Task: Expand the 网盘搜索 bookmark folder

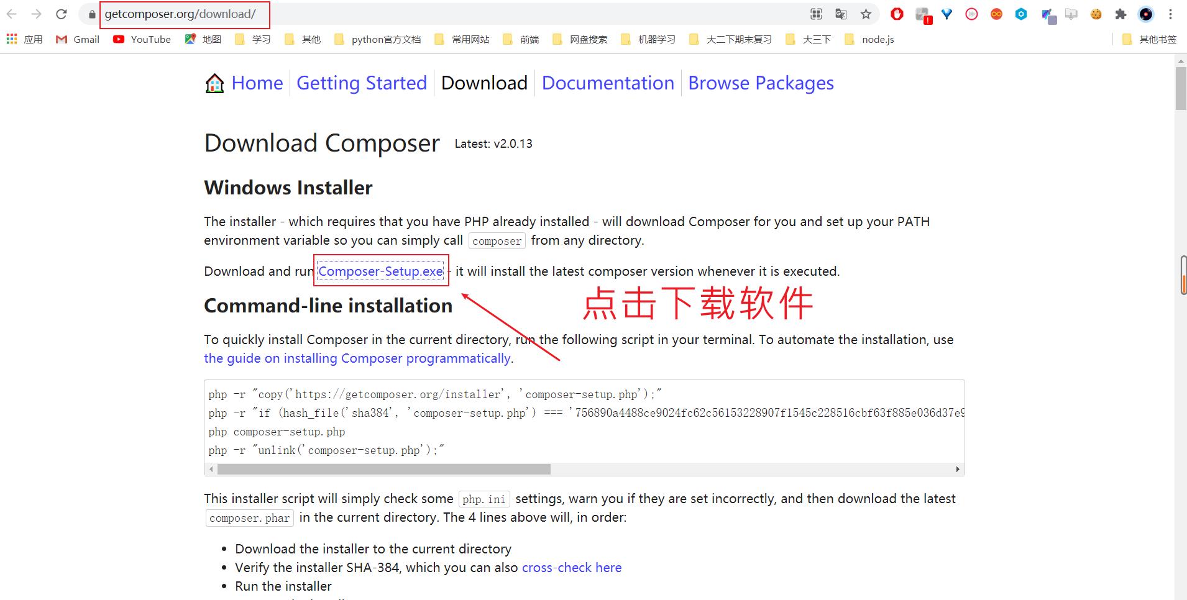Action: coord(580,39)
